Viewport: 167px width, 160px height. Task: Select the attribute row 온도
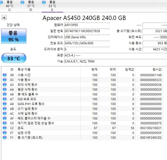(82, 128)
